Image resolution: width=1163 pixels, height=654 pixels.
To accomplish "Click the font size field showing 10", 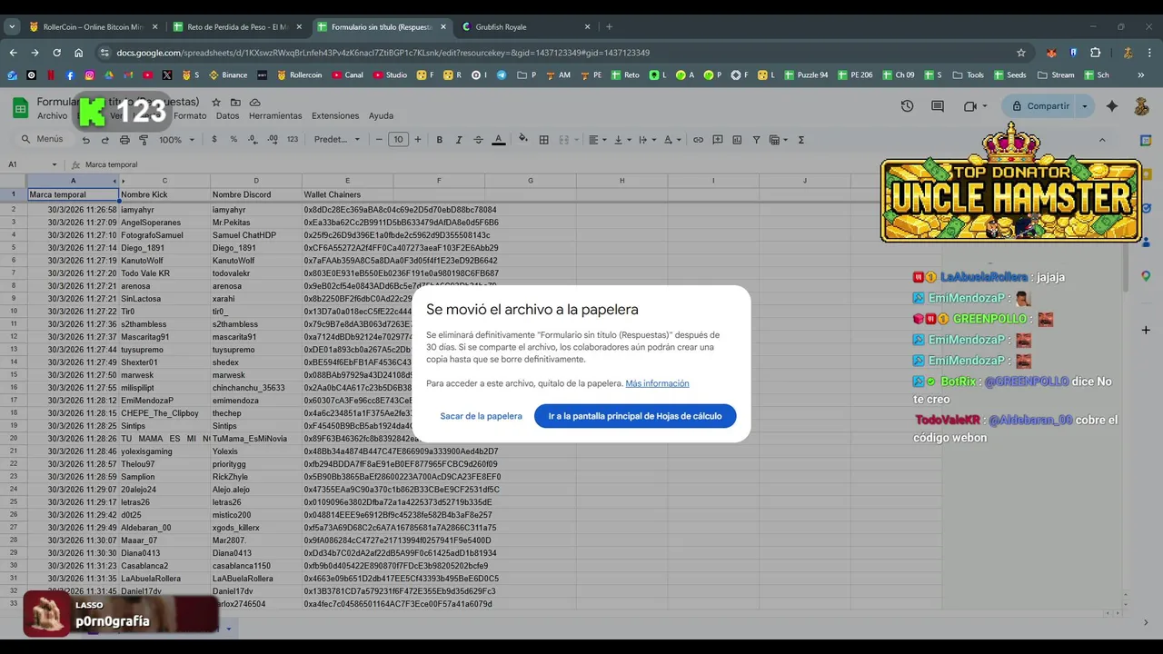I will [x=398, y=140].
